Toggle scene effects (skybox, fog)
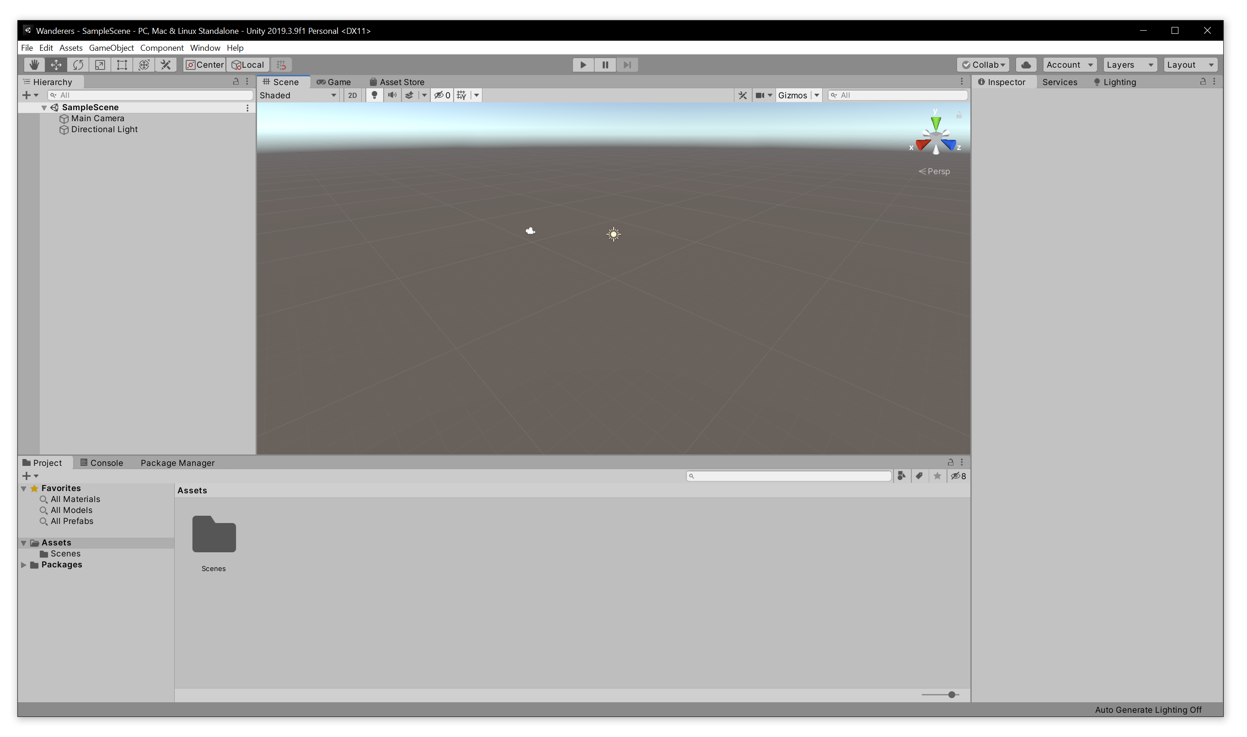 point(410,96)
